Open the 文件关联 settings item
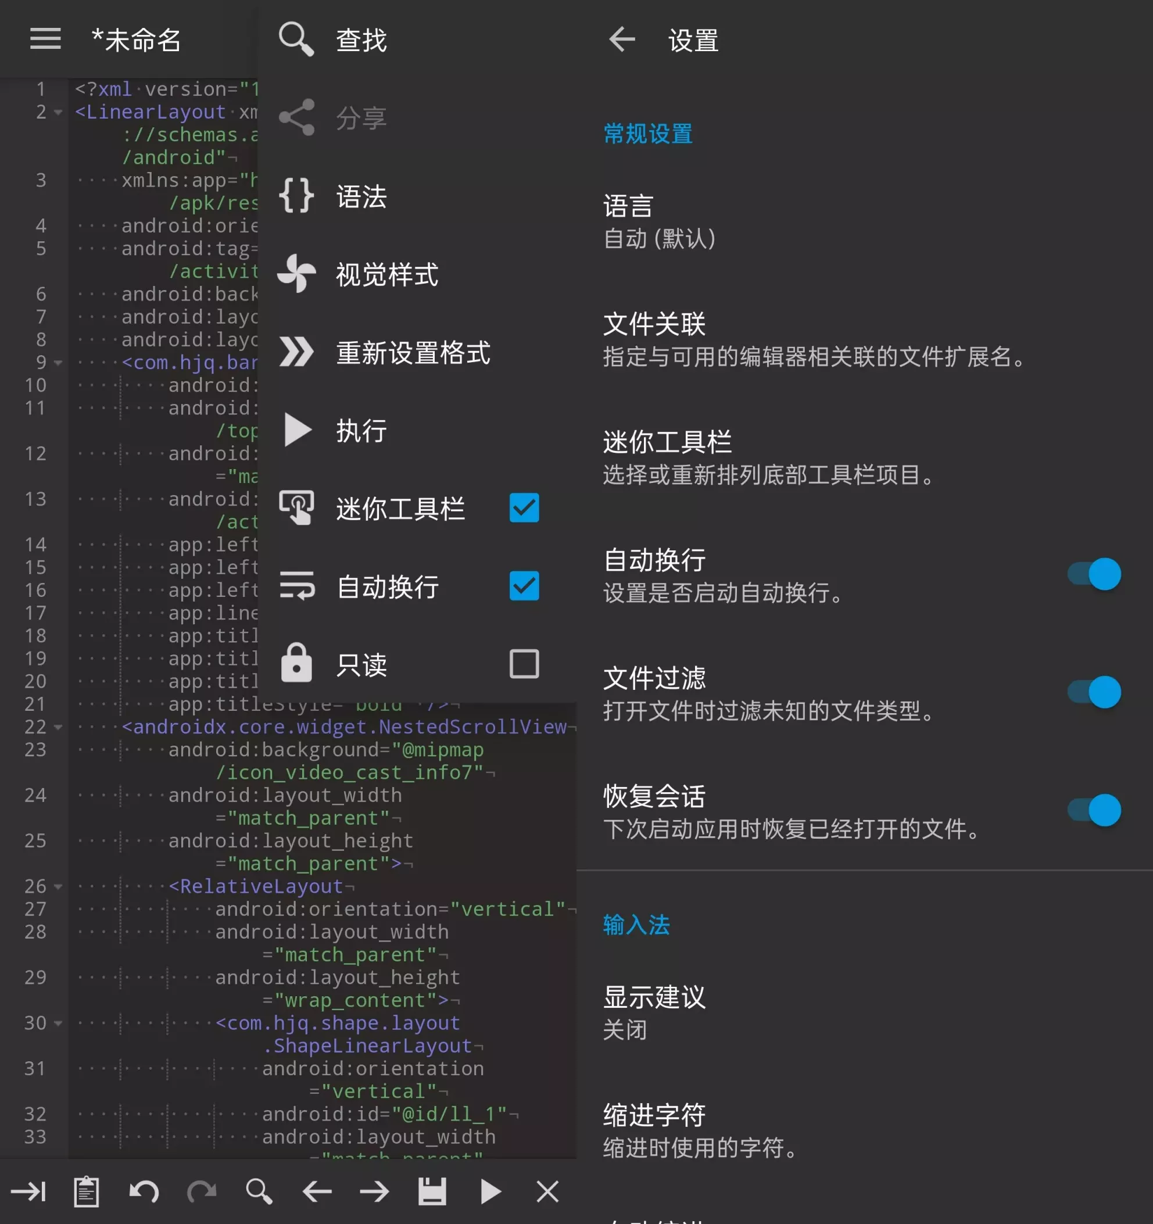This screenshot has width=1153, height=1224. tap(864, 340)
